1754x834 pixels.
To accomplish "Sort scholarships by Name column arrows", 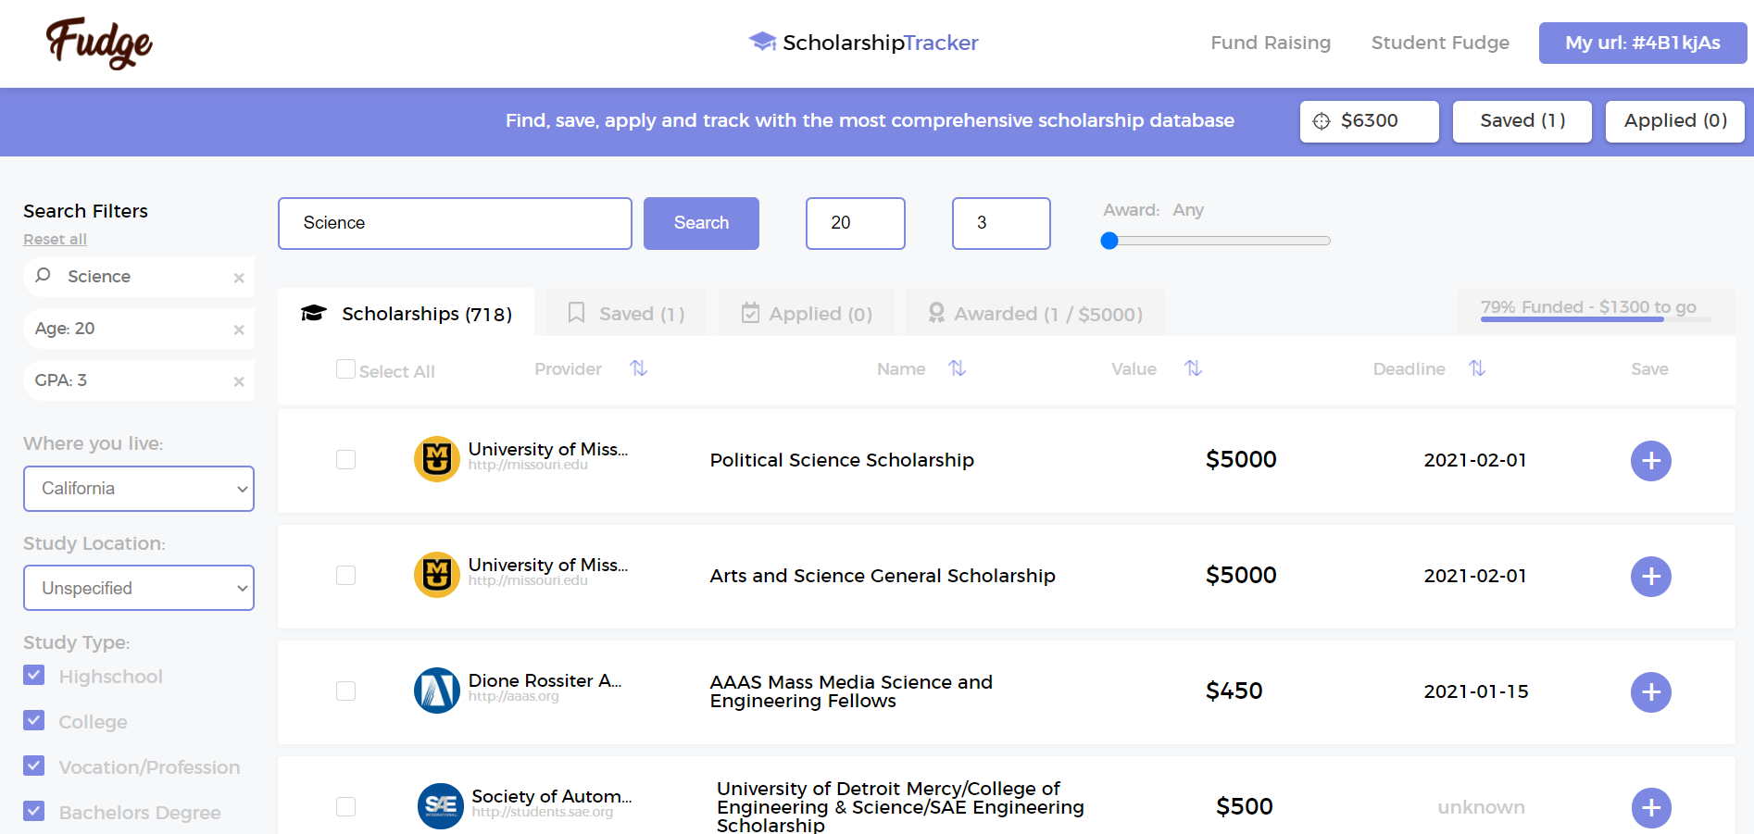I will point(957,368).
